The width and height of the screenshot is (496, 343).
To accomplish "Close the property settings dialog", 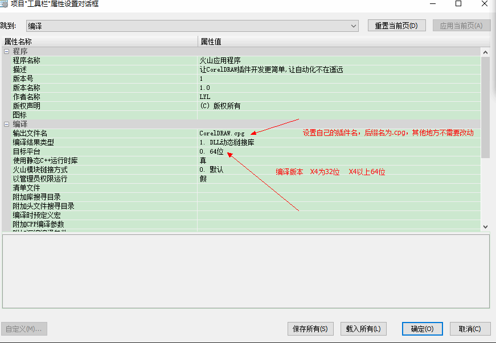I will (483, 3).
